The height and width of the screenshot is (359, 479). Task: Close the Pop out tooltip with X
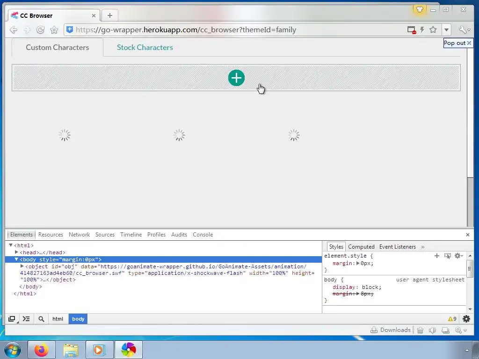point(469,43)
